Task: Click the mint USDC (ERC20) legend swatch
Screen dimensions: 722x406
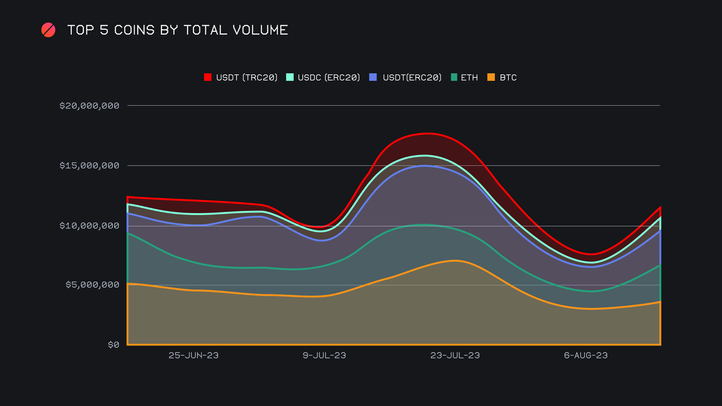Action: pos(290,77)
